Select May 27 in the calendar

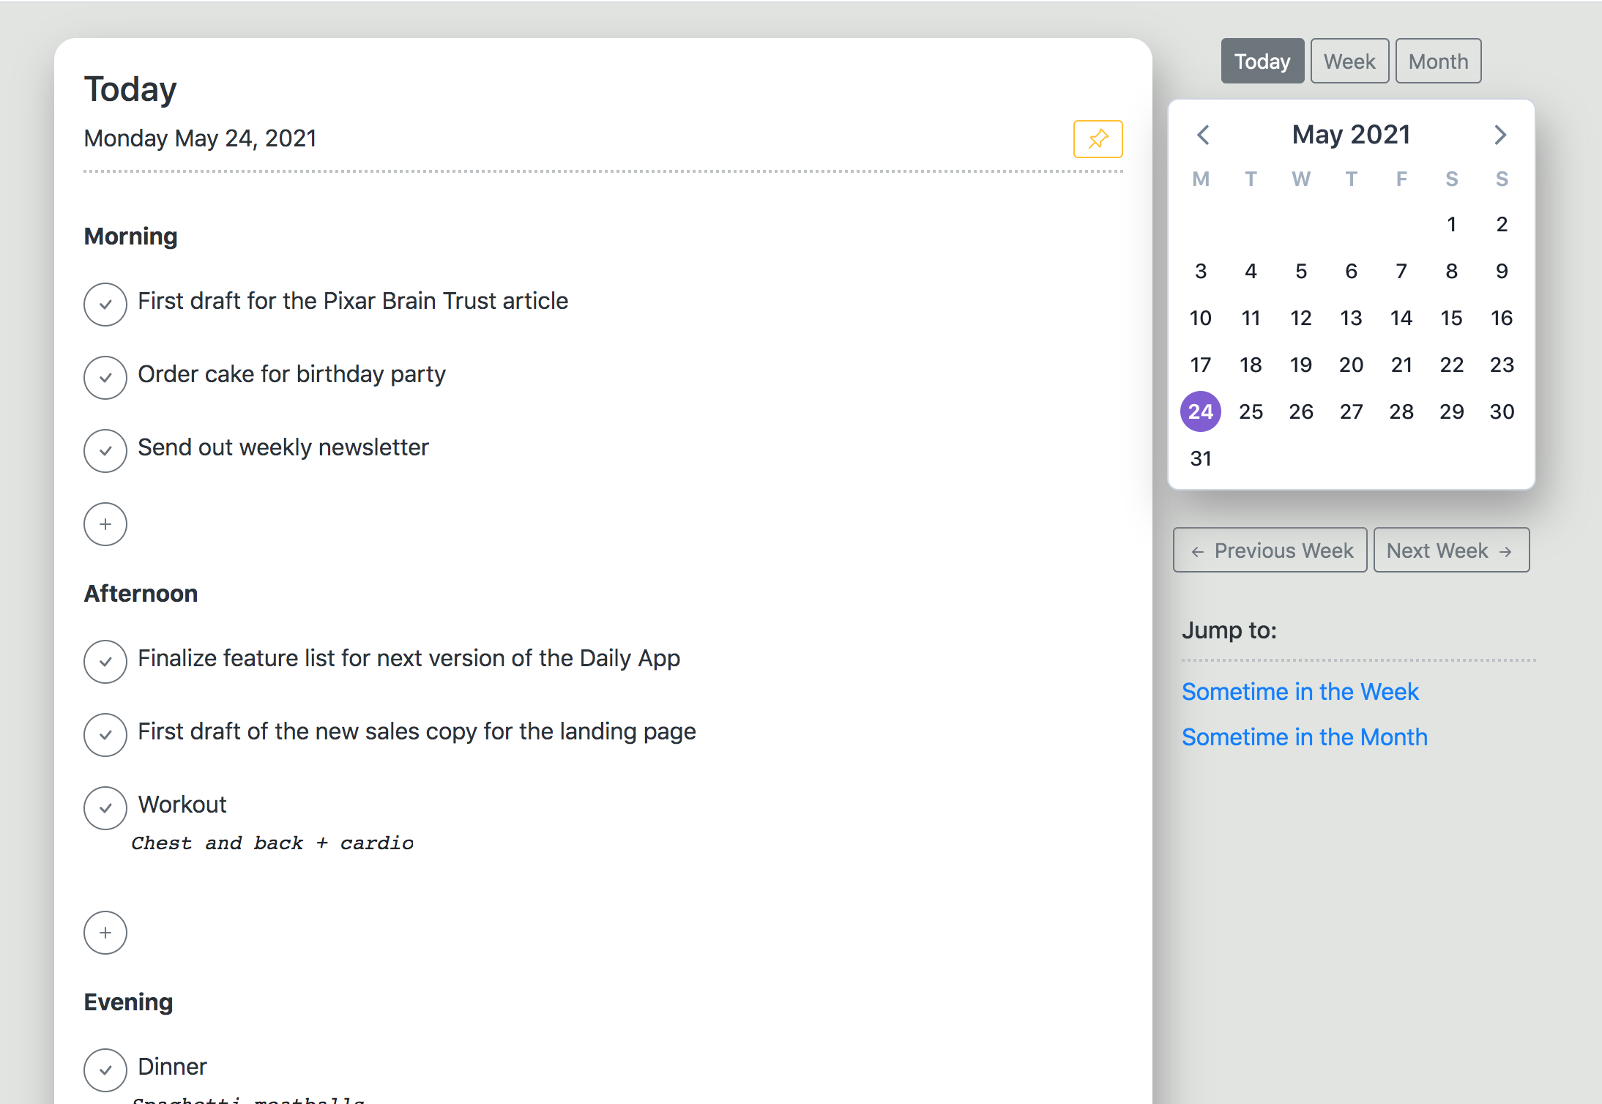pos(1351,411)
